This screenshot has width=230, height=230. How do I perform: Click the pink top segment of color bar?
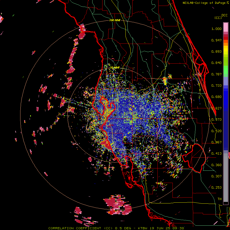[x=226, y=27]
